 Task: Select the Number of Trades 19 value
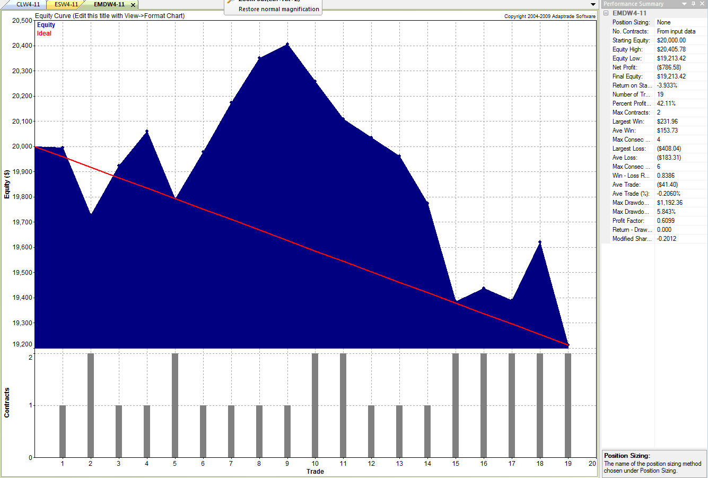click(x=660, y=94)
